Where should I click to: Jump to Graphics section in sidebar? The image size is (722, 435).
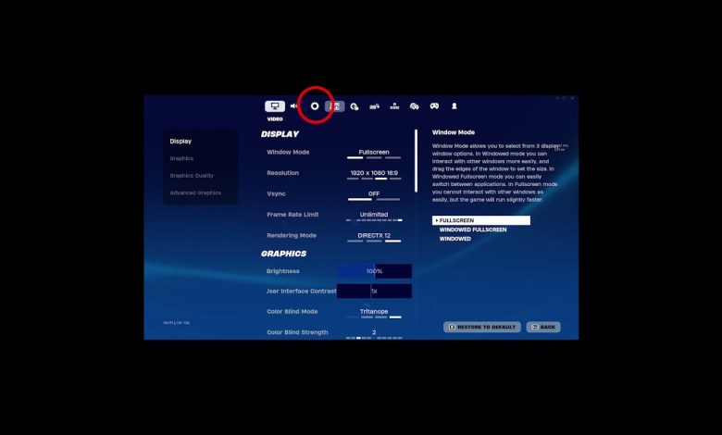click(181, 158)
